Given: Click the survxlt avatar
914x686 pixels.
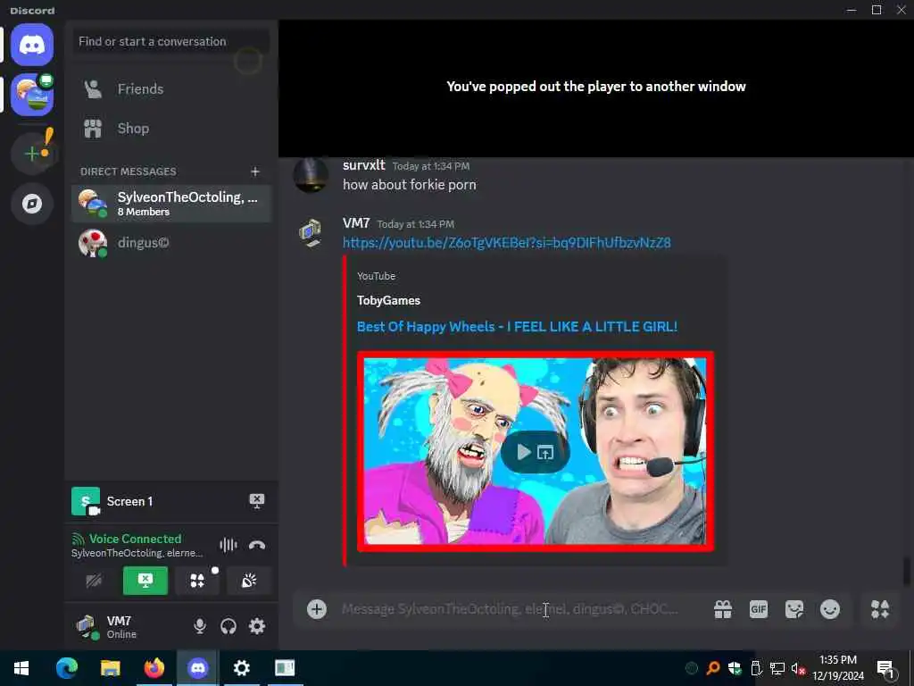Looking at the screenshot, I should 310,174.
